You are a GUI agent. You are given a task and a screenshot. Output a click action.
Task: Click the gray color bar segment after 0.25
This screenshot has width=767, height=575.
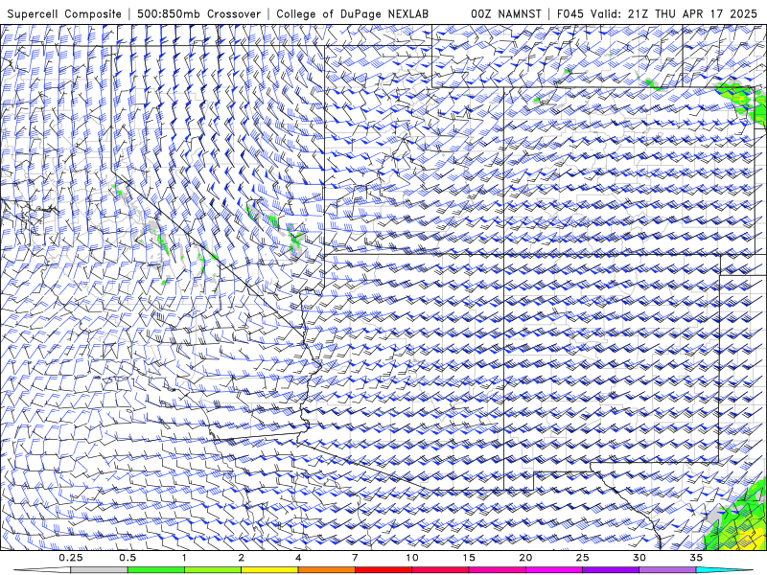click(100, 570)
